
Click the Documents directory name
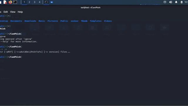pyautogui.click(x=16, y=21)
